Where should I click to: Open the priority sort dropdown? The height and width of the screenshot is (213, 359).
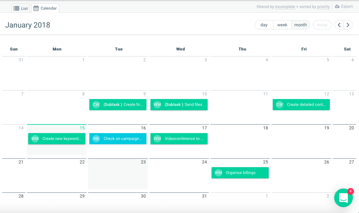point(323,7)
